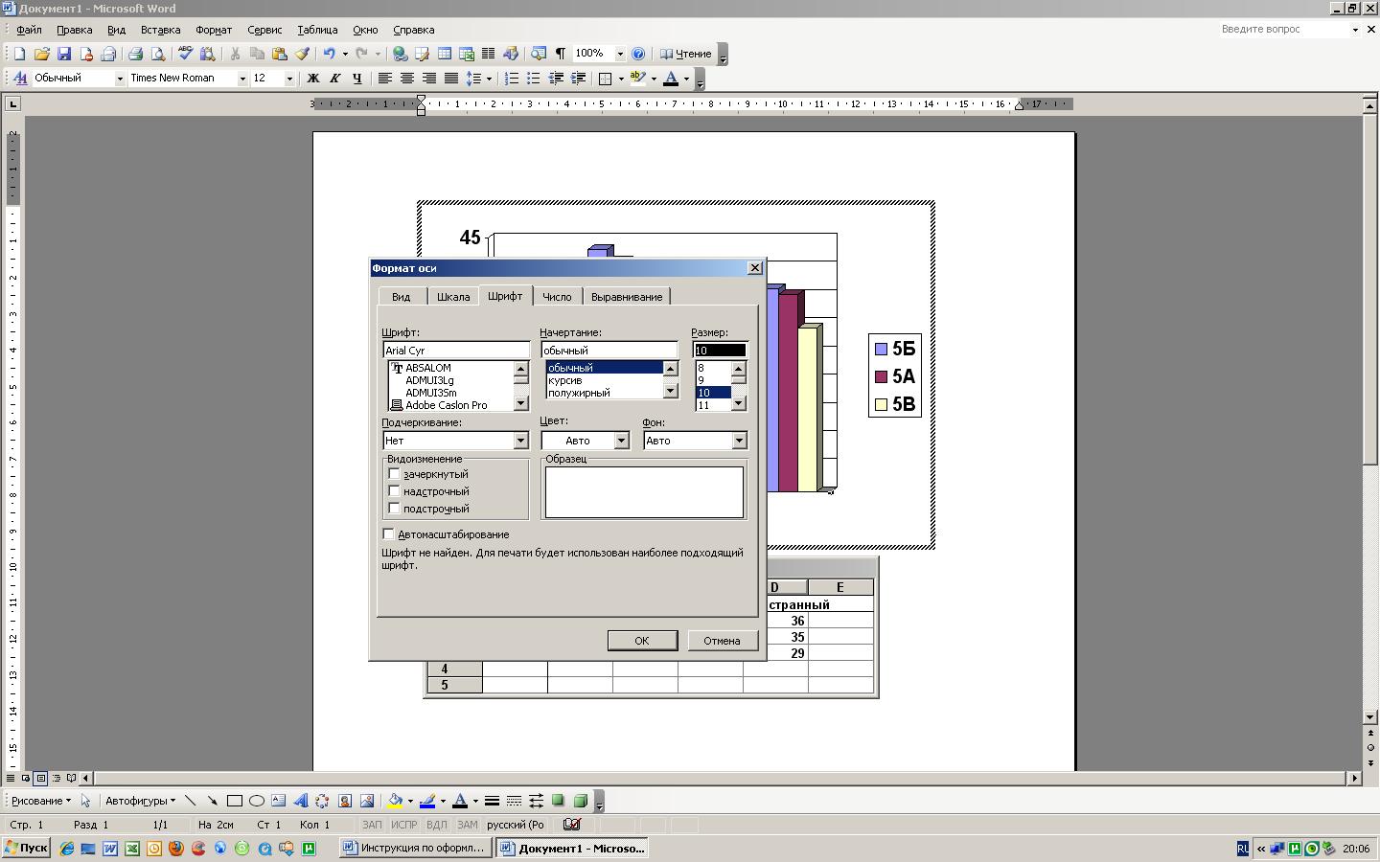Switch to Инструкция по оформл... taskbar window

tap(416, 848)
